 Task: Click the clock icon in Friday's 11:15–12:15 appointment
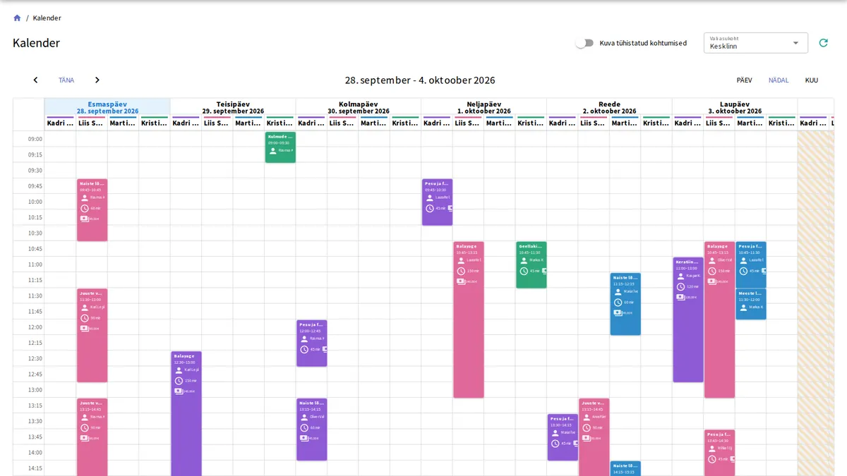coord(618,302)
